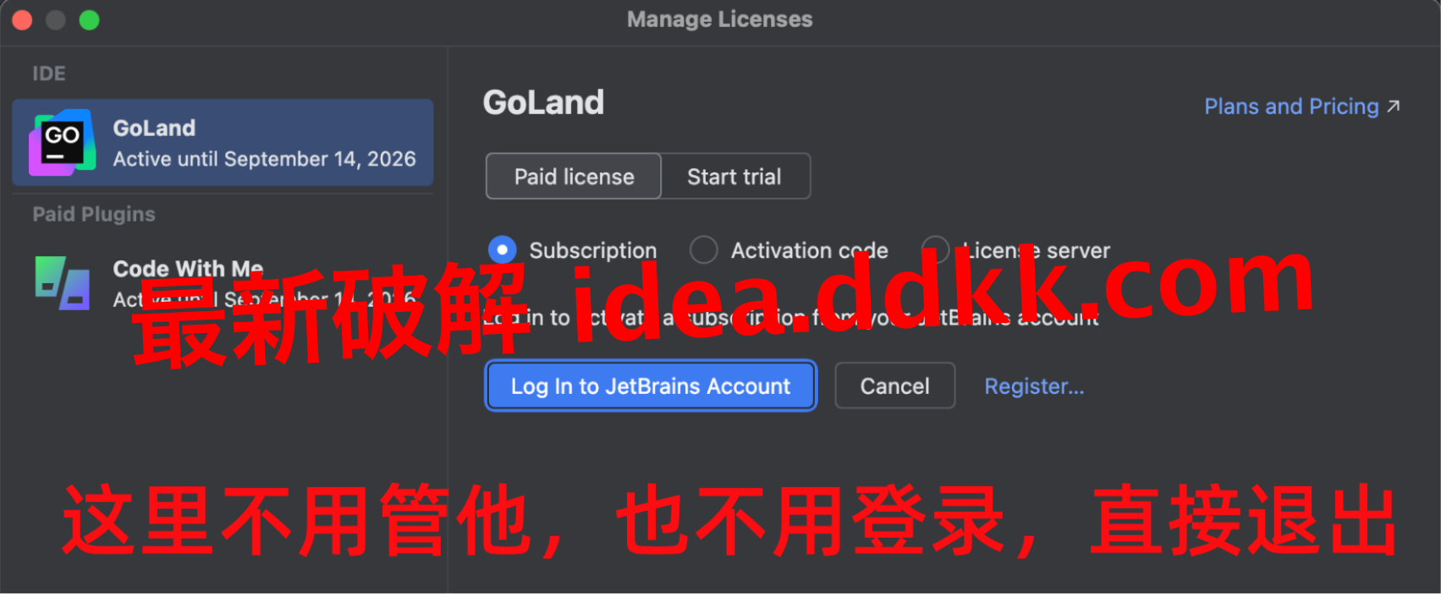Click the red close window button
This screenshot has height=596, width=1446.
[x=22, y=20]
